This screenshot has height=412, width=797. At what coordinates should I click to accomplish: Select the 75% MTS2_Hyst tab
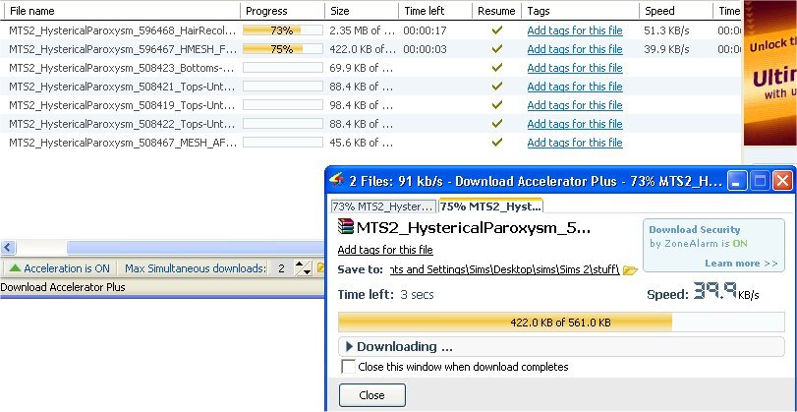[491, 206]
